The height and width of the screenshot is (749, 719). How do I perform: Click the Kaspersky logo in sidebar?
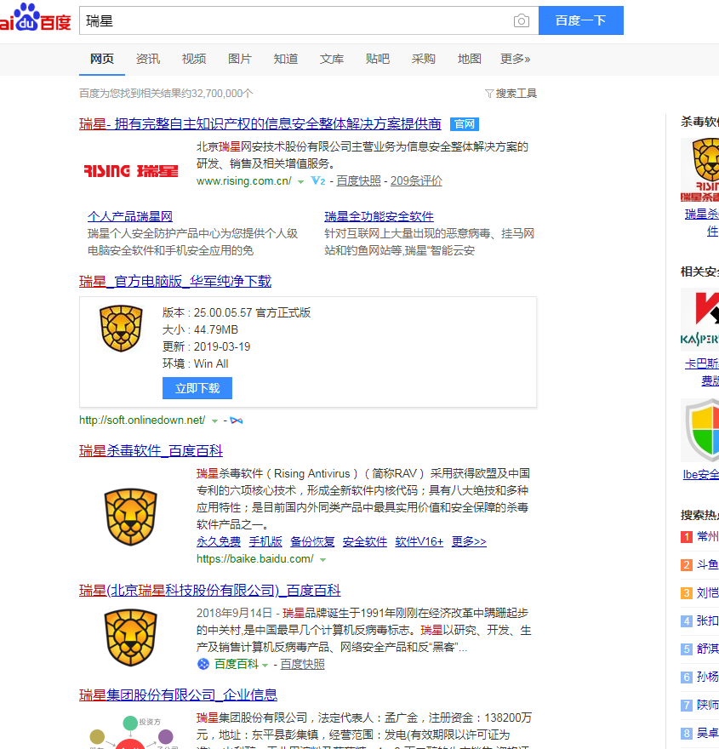700,319
